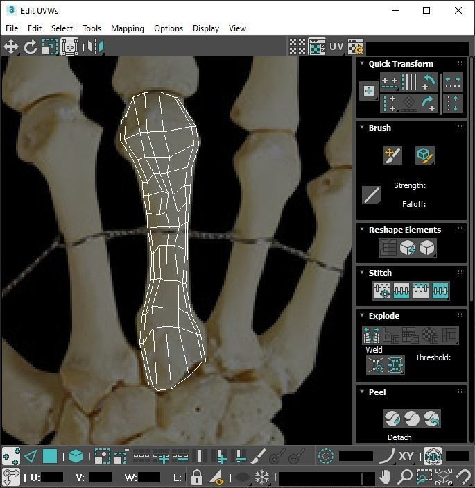Collapse the Explode rollout

click(362, 315)
